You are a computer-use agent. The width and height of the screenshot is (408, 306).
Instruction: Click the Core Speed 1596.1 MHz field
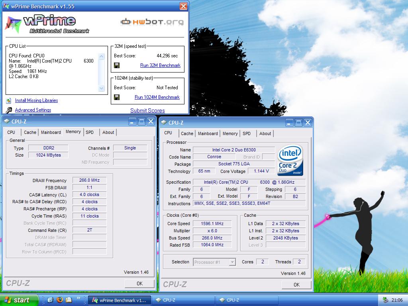click(212, 224)
